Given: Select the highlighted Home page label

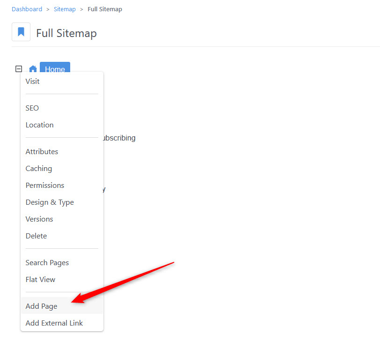Looking at the screenshot, I should pyautogui.click(x=55, y=69).
